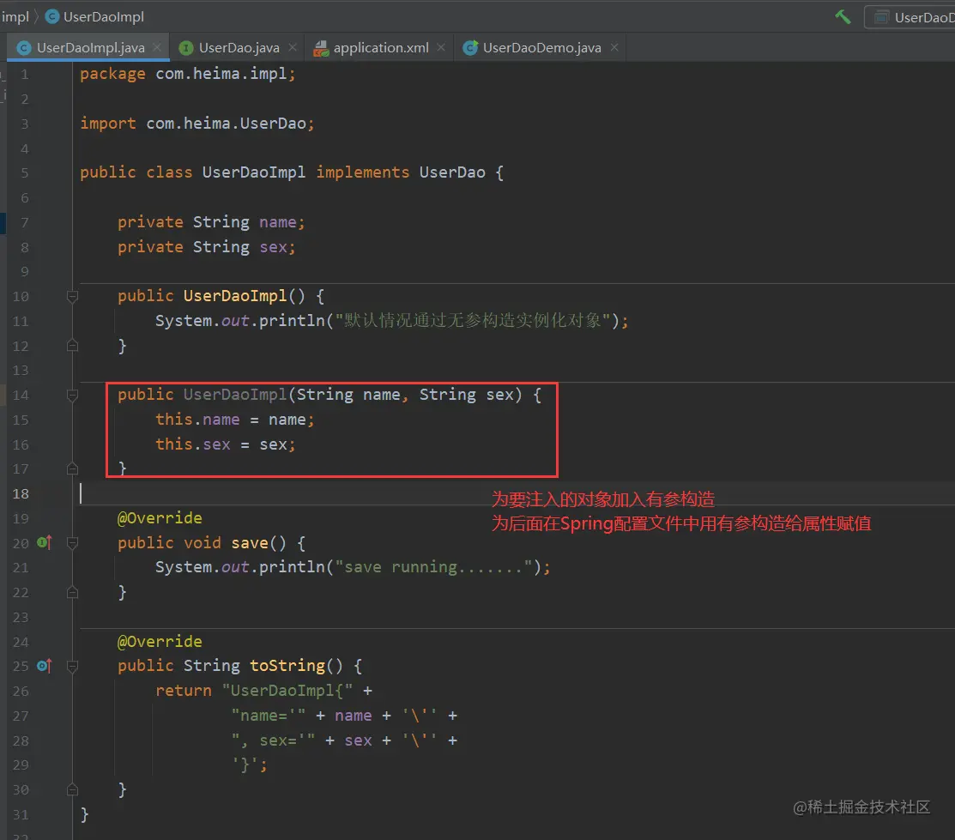The image size is (955, 840).
Task: Click the "name='" string on line 27
Action: (x=268, y=716)
